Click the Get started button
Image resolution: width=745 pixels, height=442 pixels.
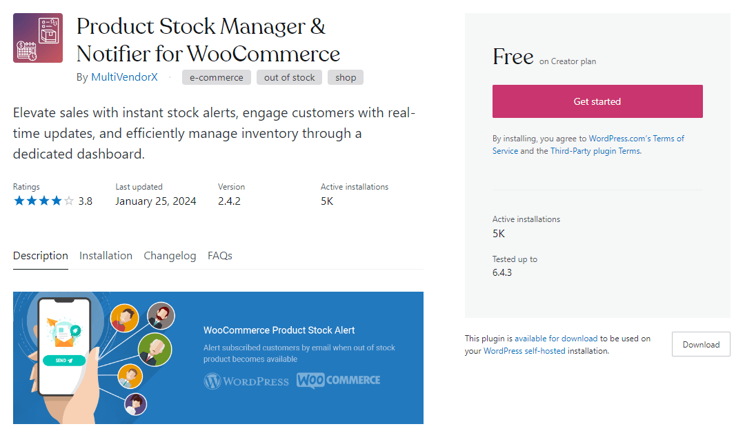[597, 101]
